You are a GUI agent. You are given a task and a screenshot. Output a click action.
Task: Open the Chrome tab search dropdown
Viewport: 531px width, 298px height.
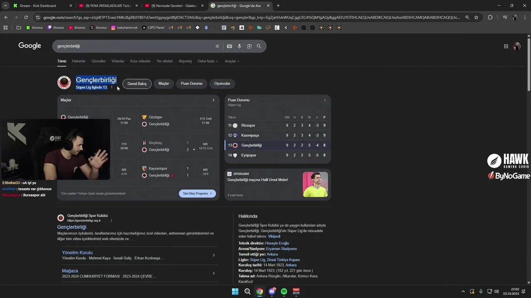[5, 6]
